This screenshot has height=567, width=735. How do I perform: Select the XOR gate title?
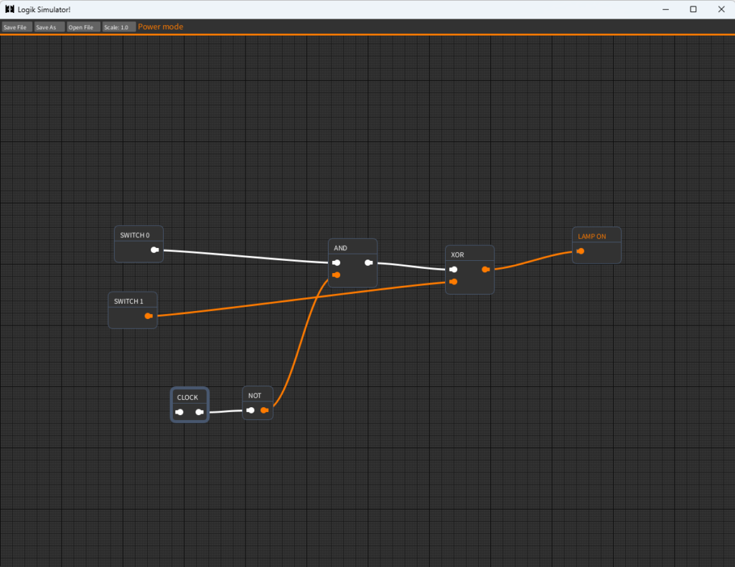tap(457, 254)
